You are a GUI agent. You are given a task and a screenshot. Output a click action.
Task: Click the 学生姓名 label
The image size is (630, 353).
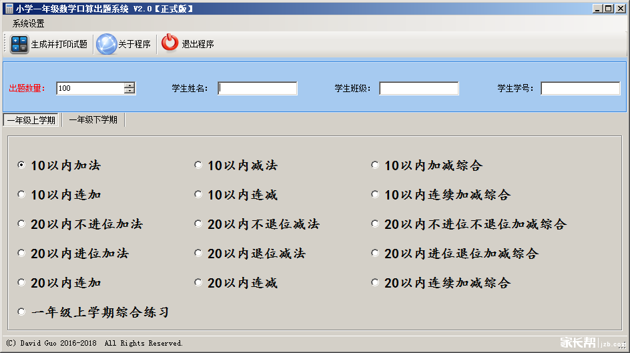pyautogui.click(x=190, y=88)
